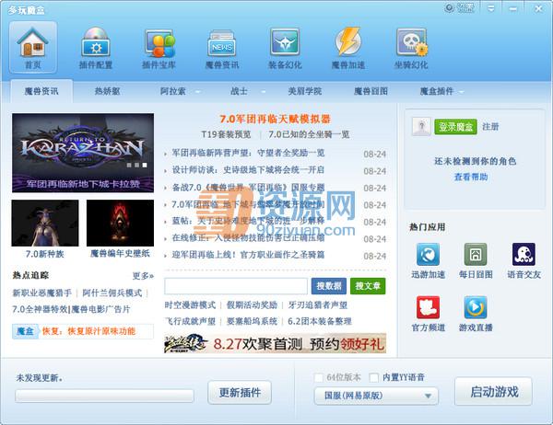
Task: Open 阿什兰佣兵模式 hot topic link
Action: (112, 293)
